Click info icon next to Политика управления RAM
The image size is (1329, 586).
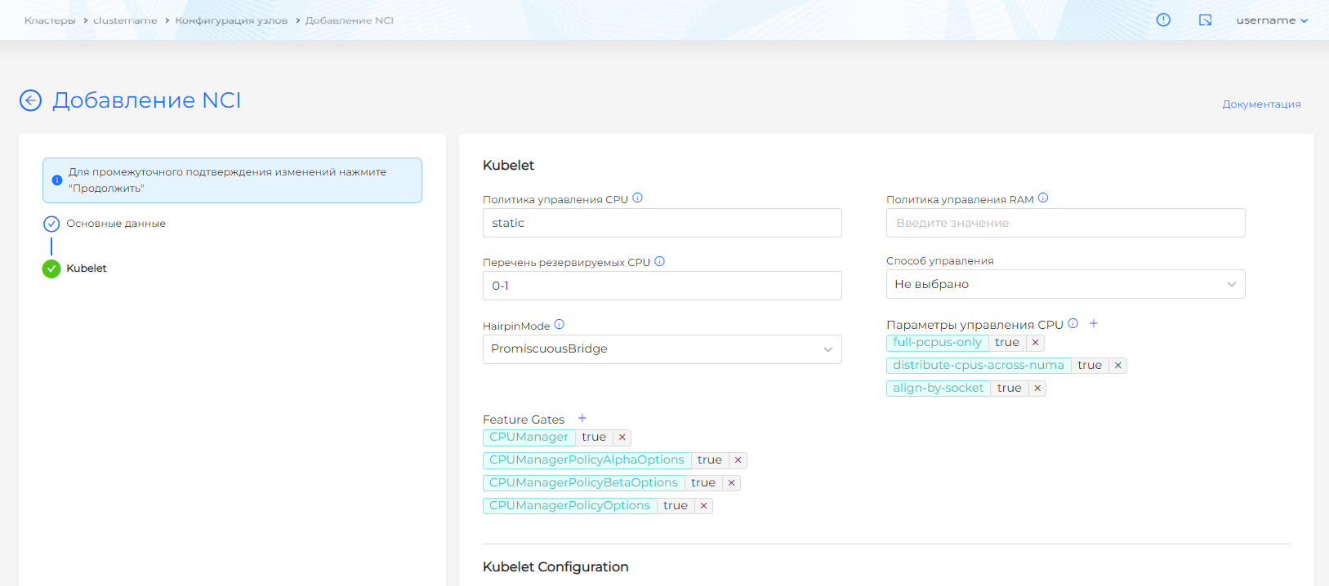[1043, 198]
